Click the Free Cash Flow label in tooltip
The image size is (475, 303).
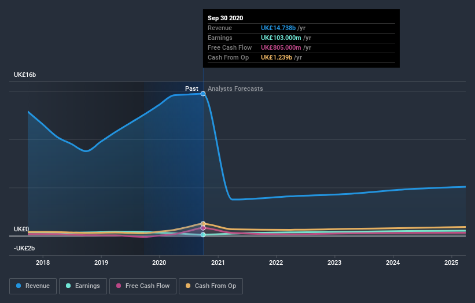[230, 47]
